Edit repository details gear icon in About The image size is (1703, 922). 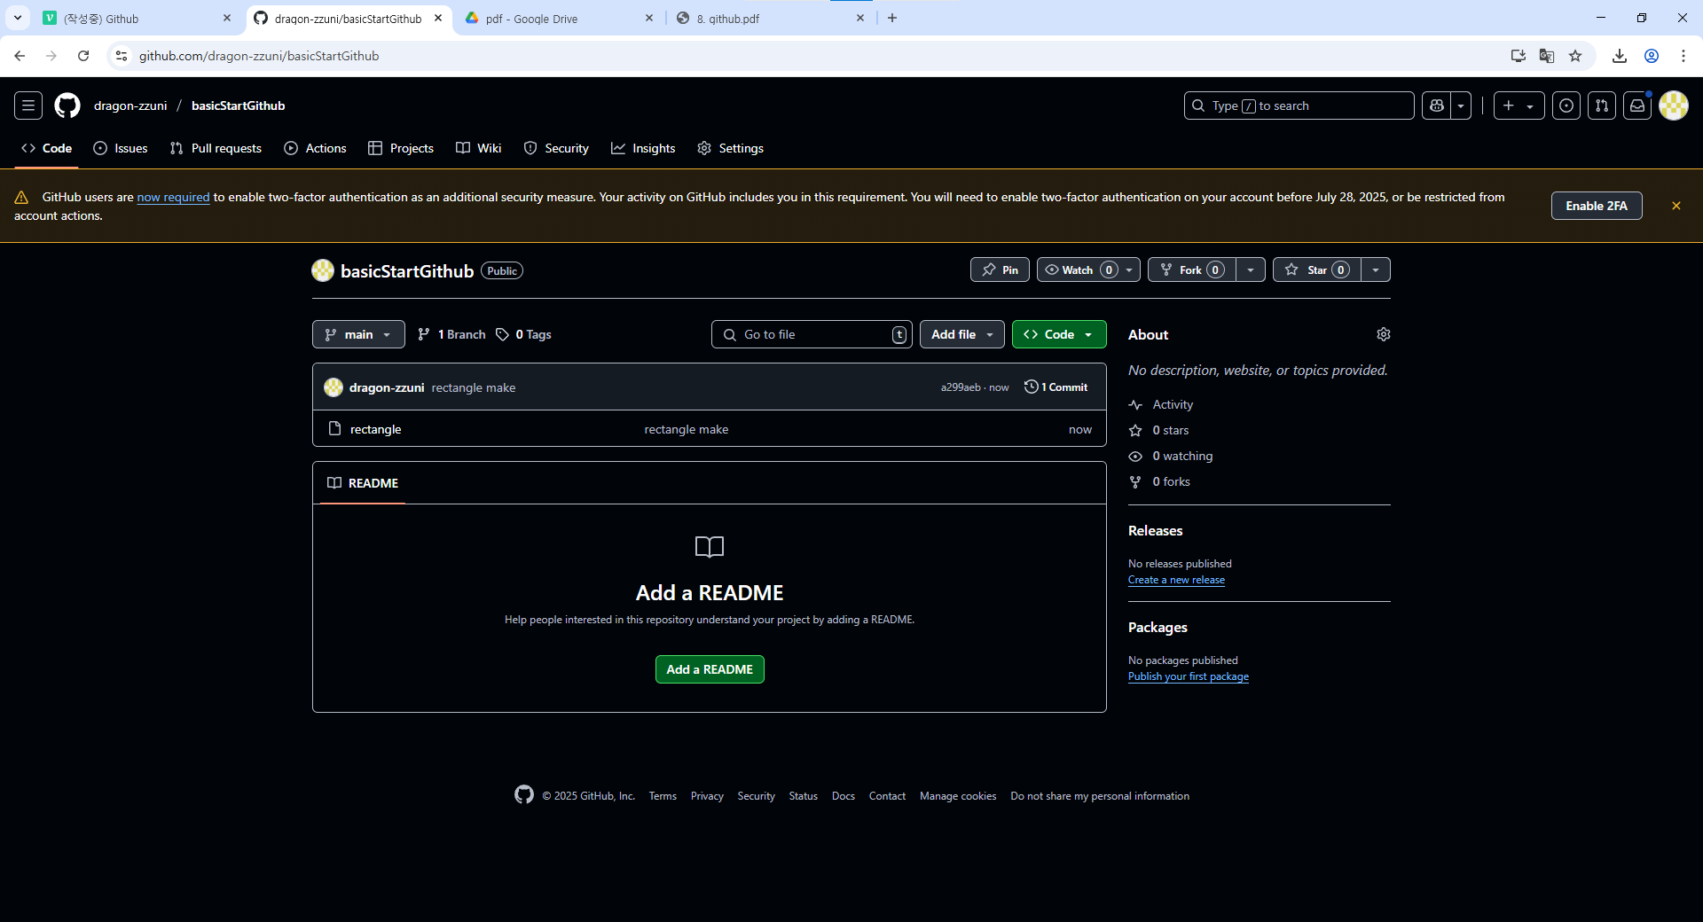tap(1384, 334)
